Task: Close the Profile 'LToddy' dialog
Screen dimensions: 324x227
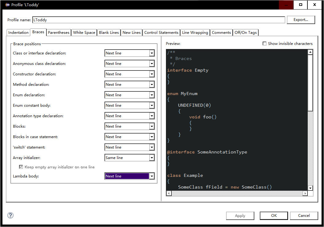Action: (x=314, y=5)
